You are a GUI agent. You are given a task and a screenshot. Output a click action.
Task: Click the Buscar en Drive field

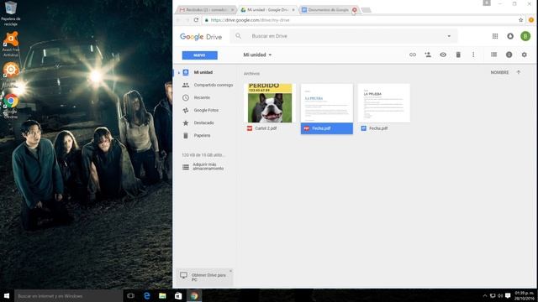pyautogui.click(x=343, y=36)
